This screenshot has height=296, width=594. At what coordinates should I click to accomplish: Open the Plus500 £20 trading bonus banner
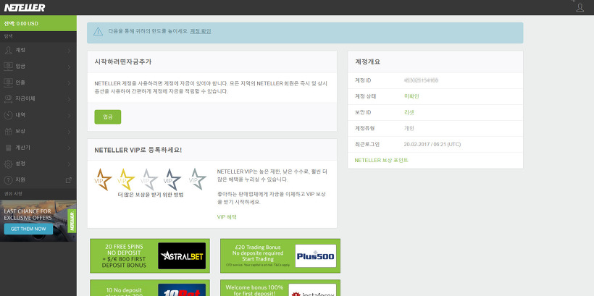(280, 256)
